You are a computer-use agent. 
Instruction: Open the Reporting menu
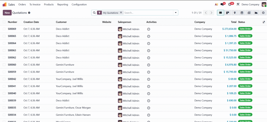63,4
